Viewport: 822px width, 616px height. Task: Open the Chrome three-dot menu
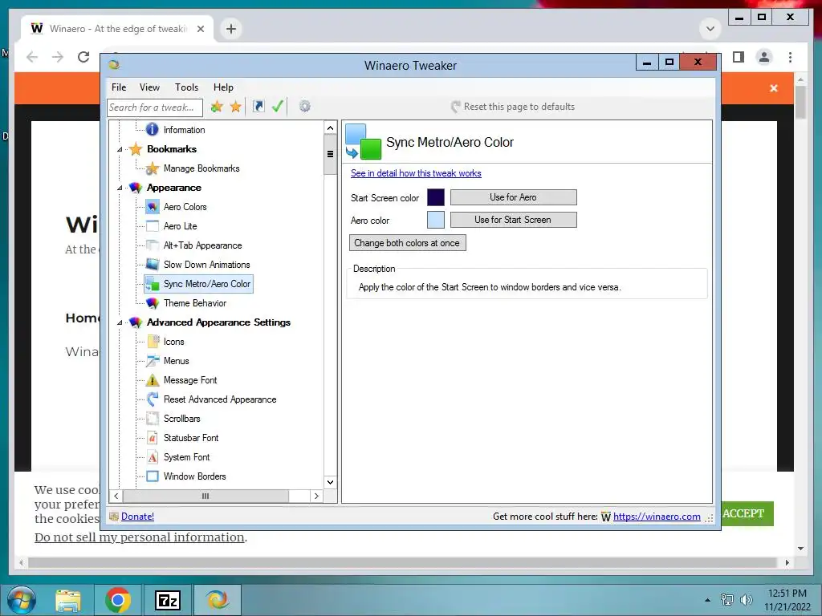tap(790, 57)
